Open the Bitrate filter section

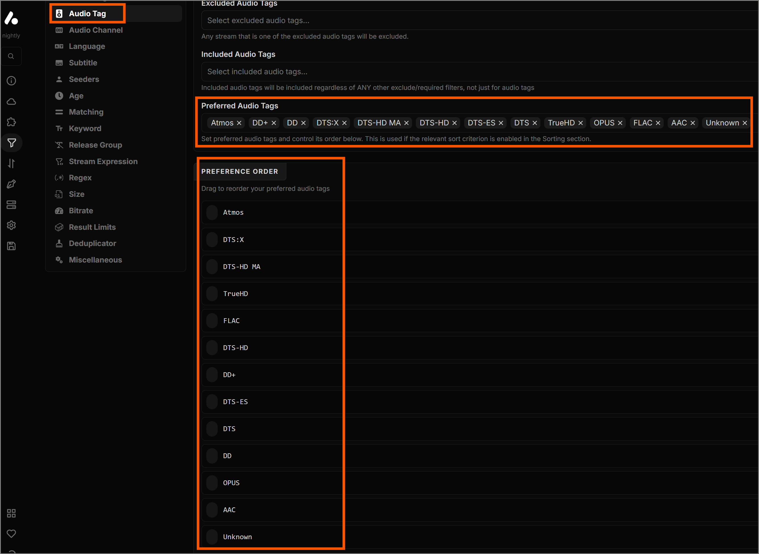point(116,211)
